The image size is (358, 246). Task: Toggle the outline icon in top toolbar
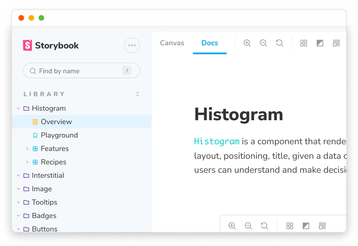pyautogui.click(x=336, y=43)
